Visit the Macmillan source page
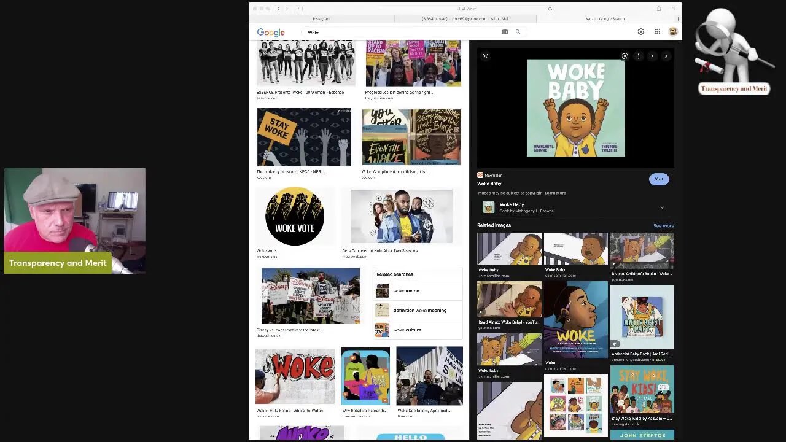The height and width of the screenshot is (442, 786). tap(659, 179)
